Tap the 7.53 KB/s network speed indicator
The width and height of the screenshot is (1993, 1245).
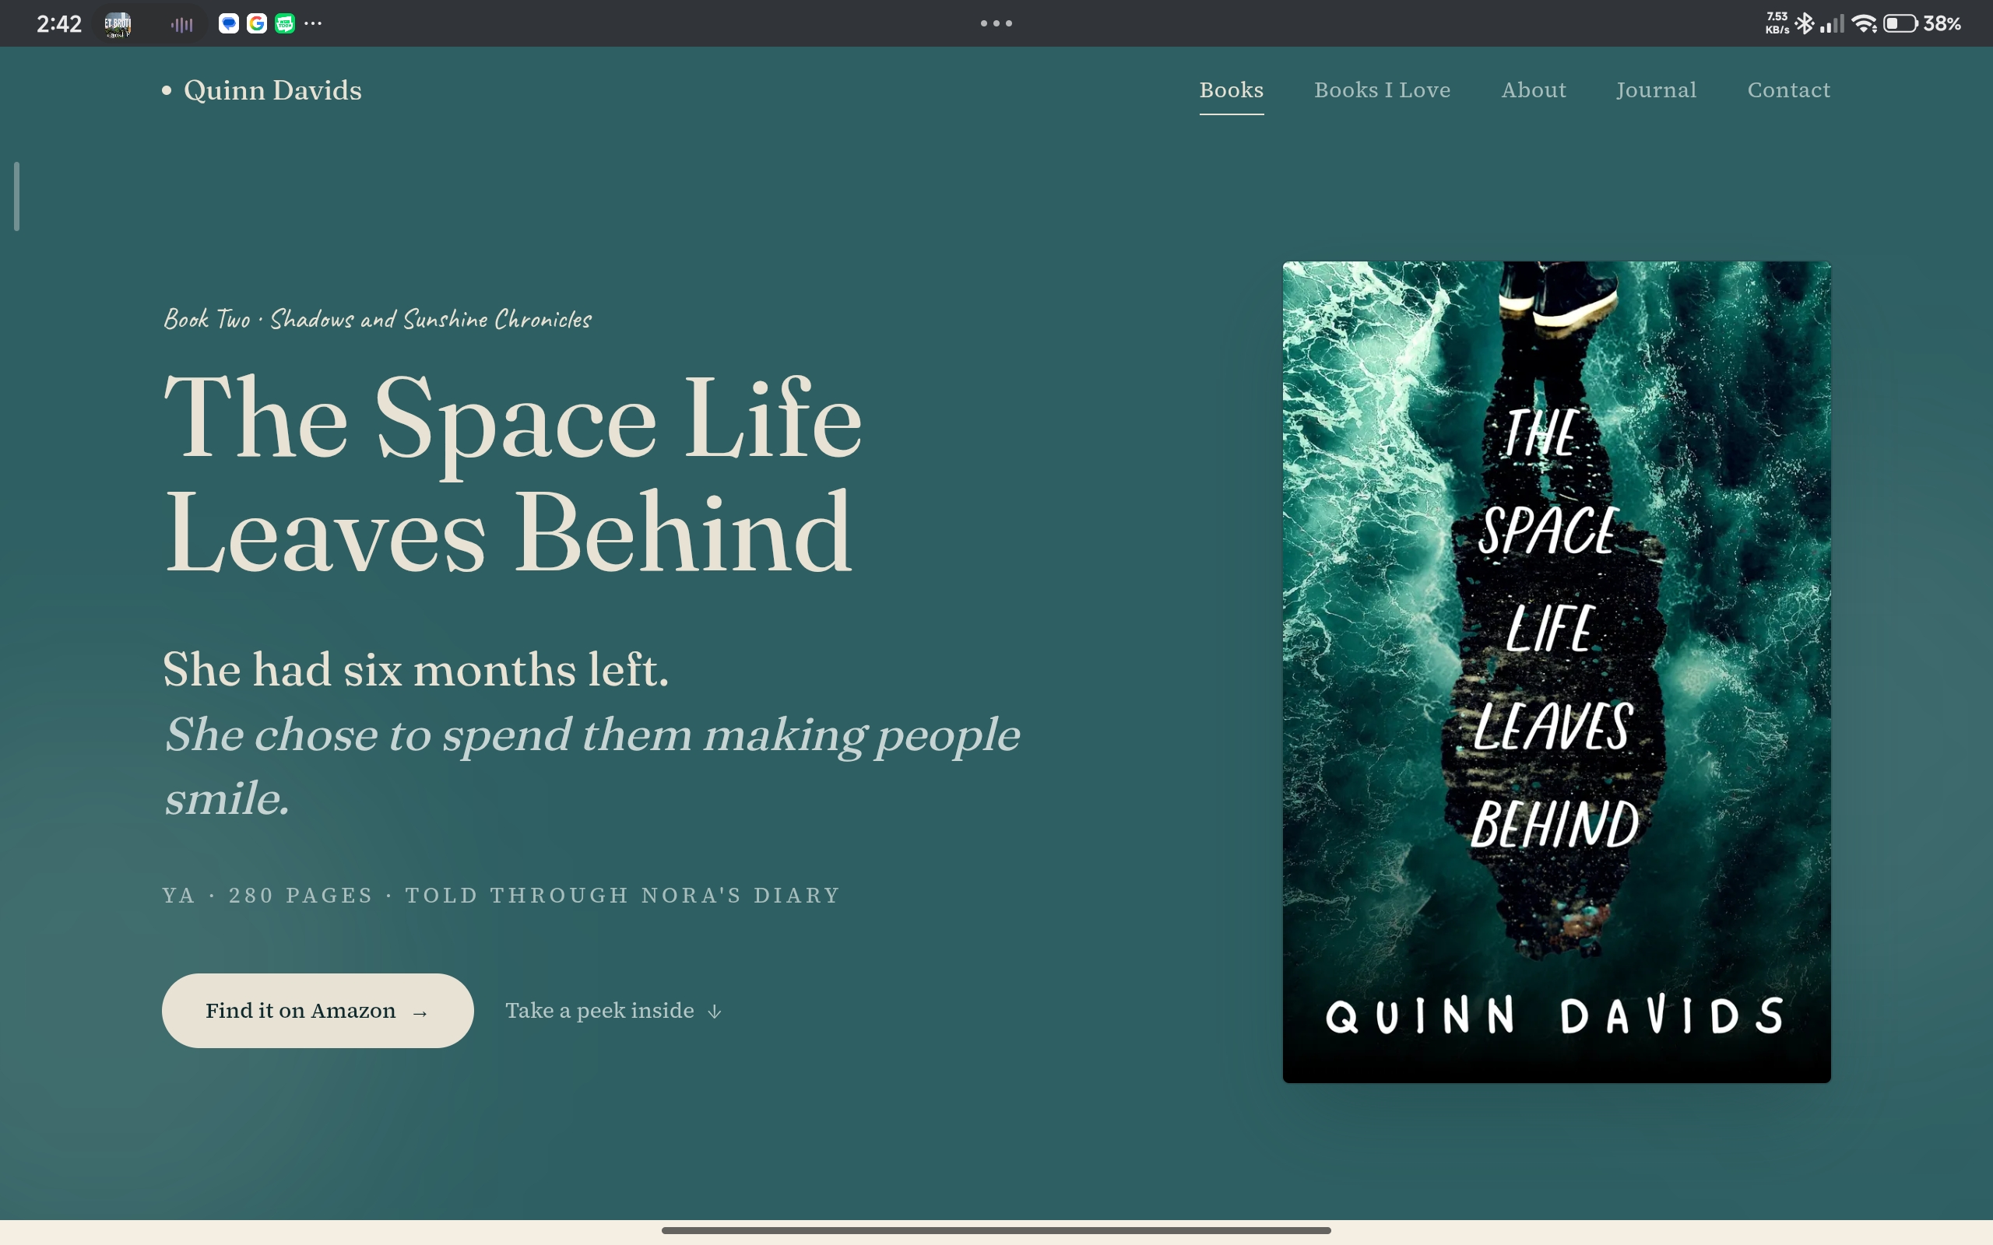(1777, 23)
